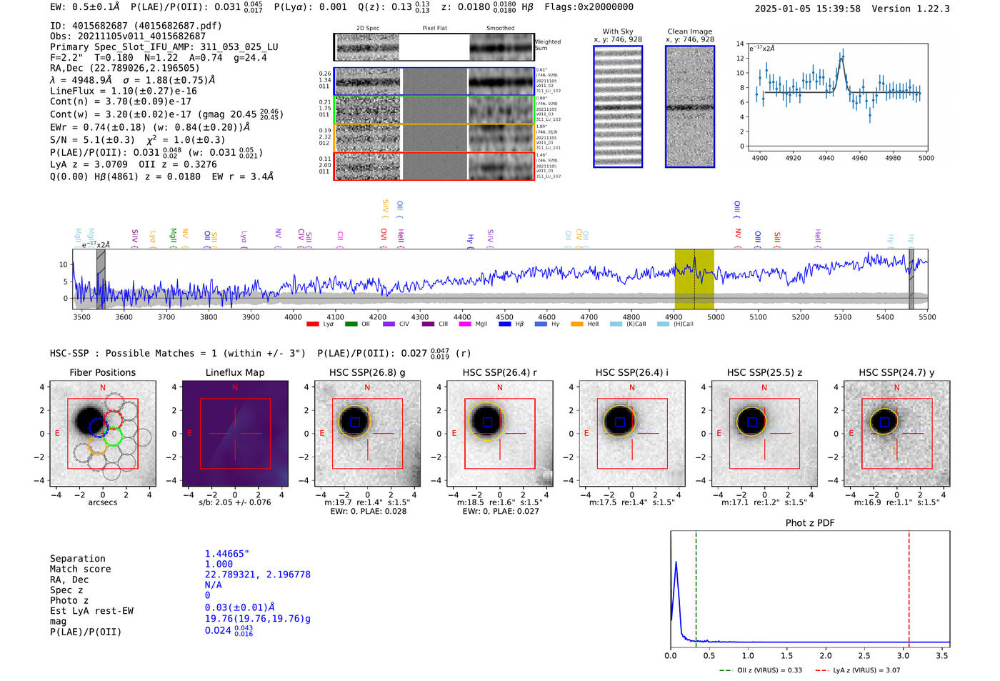1000x681 pixels.
Task: Select the green OII legend swatch
Action: pos(351,324)
